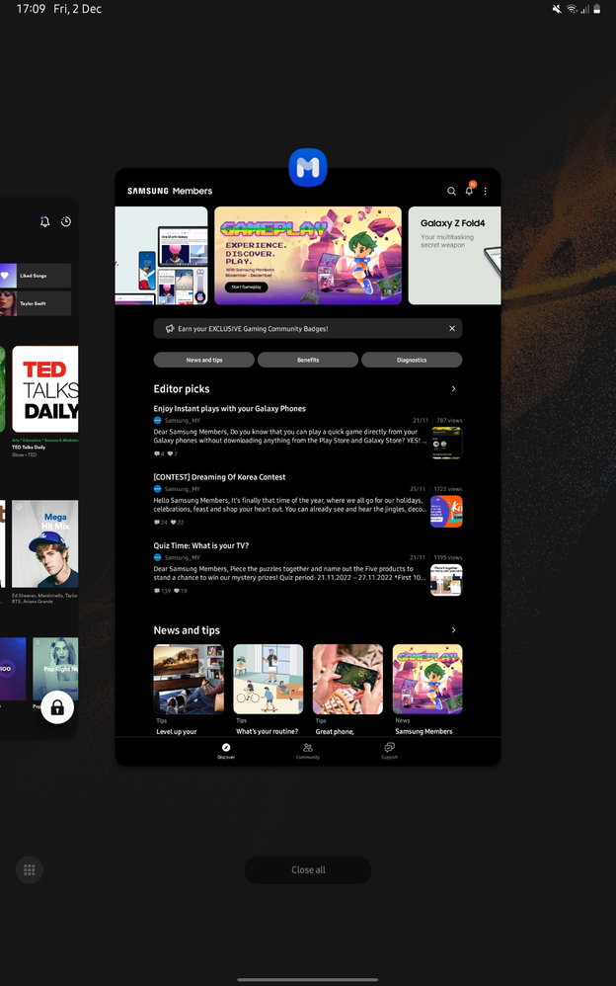Tap the battery status icon
616x986 pixels.
[x=596, y=9]
